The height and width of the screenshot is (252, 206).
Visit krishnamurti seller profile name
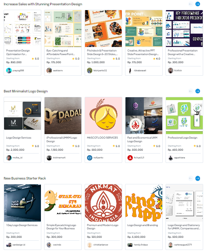coord(59,158)
